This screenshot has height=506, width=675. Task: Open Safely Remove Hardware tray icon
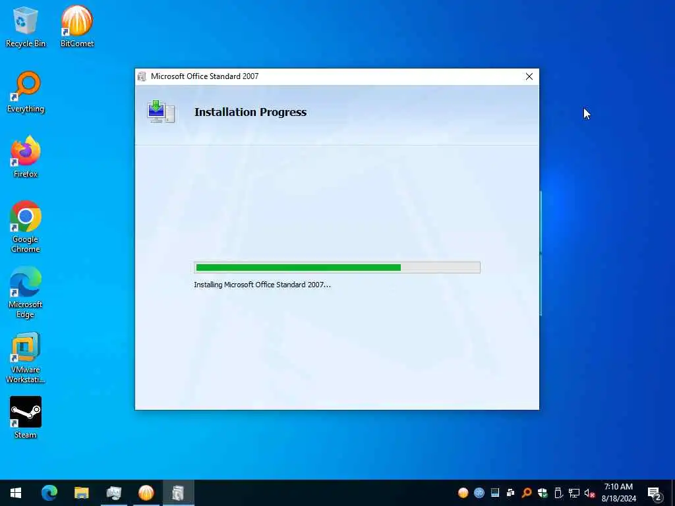tap(558, 493)
